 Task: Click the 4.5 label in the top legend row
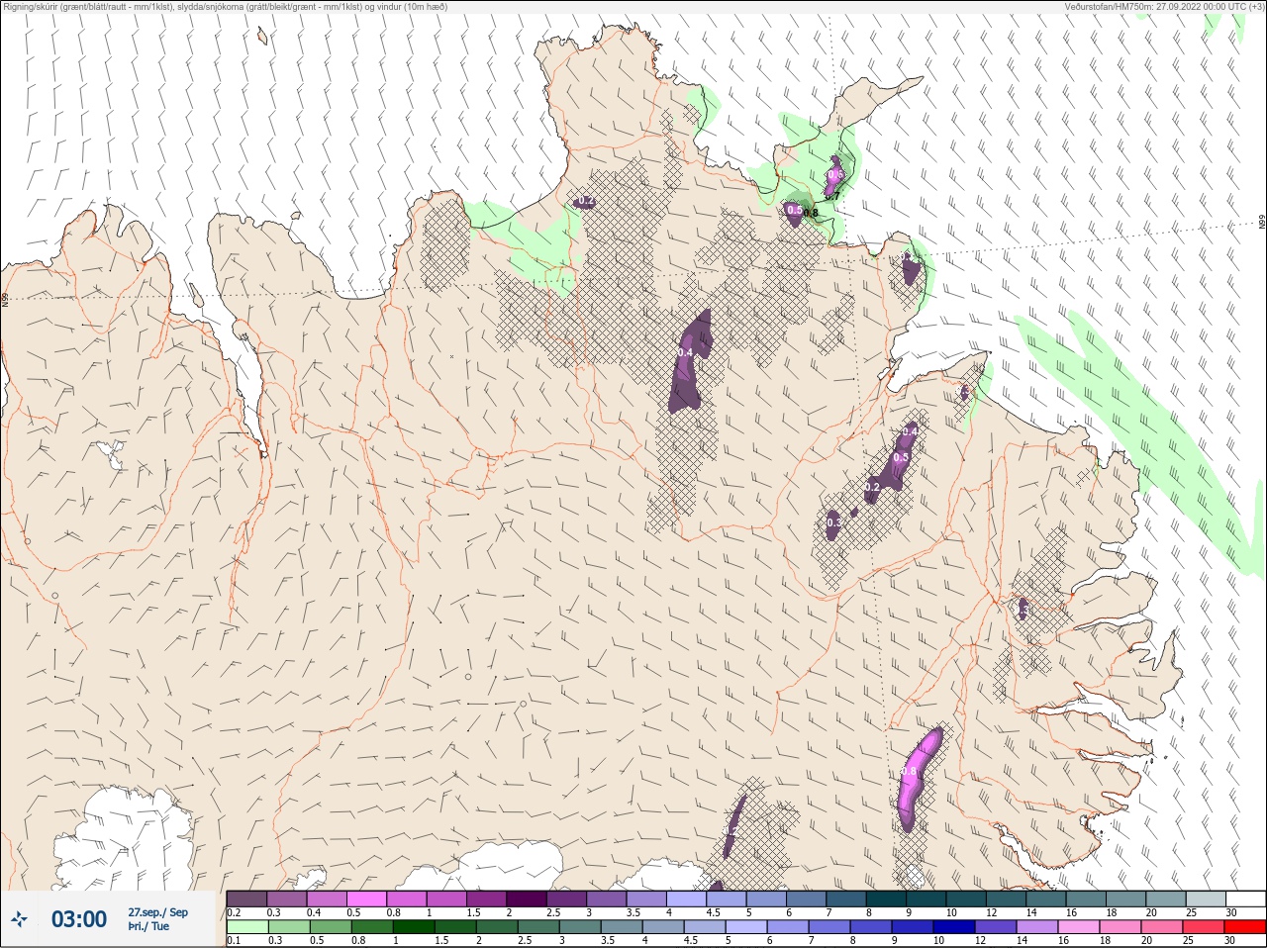(x=713, y=912)
